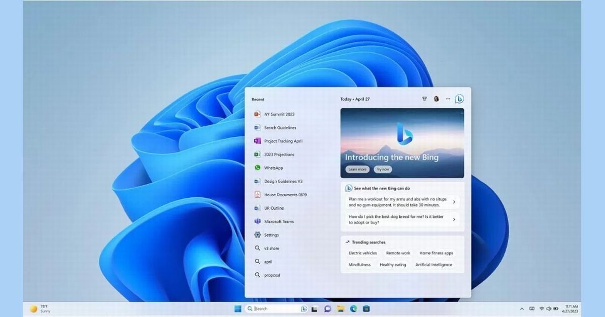This screenshot has width=605, height=317.
Task: Select the Mindfulness trending search
Action: (x=359, y=265)
